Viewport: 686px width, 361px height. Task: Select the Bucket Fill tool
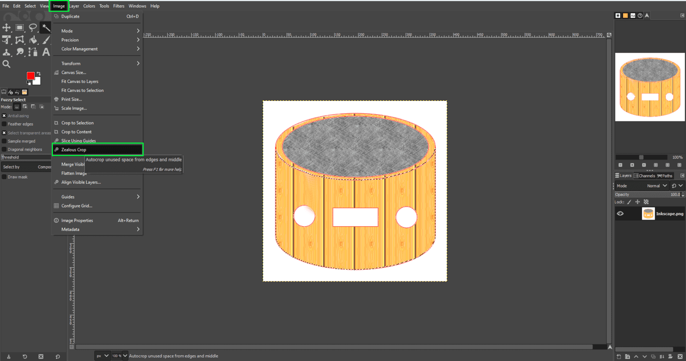pos(33,40)
